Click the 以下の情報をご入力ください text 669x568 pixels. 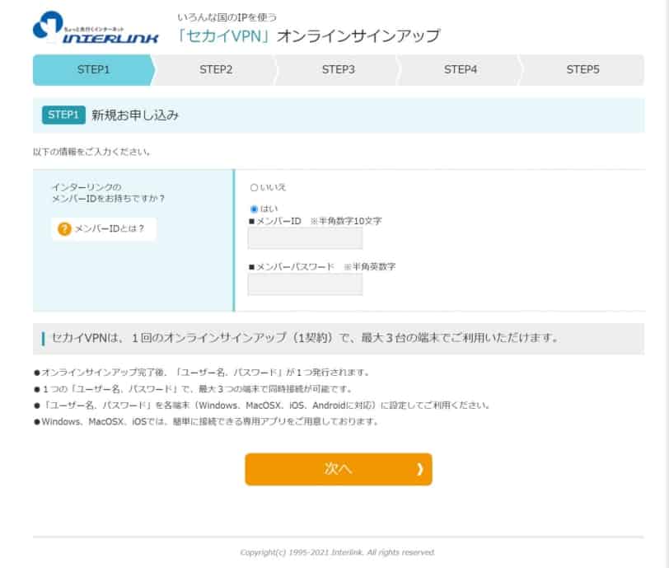click(x=91, y=152)
